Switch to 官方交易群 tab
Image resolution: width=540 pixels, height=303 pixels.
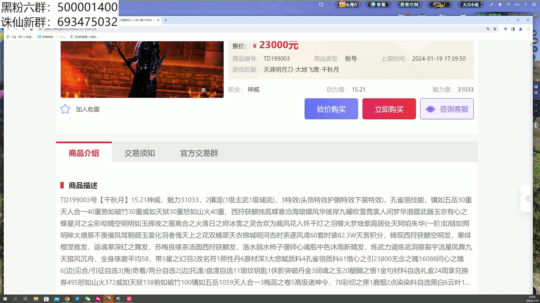tap(199, 153)
